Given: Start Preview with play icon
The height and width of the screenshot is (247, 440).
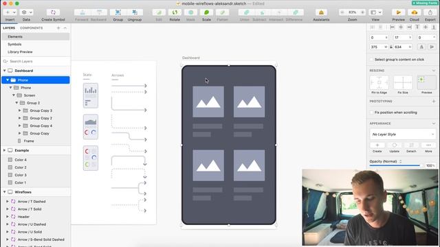Looking at the screenshot, I should 399,12.
